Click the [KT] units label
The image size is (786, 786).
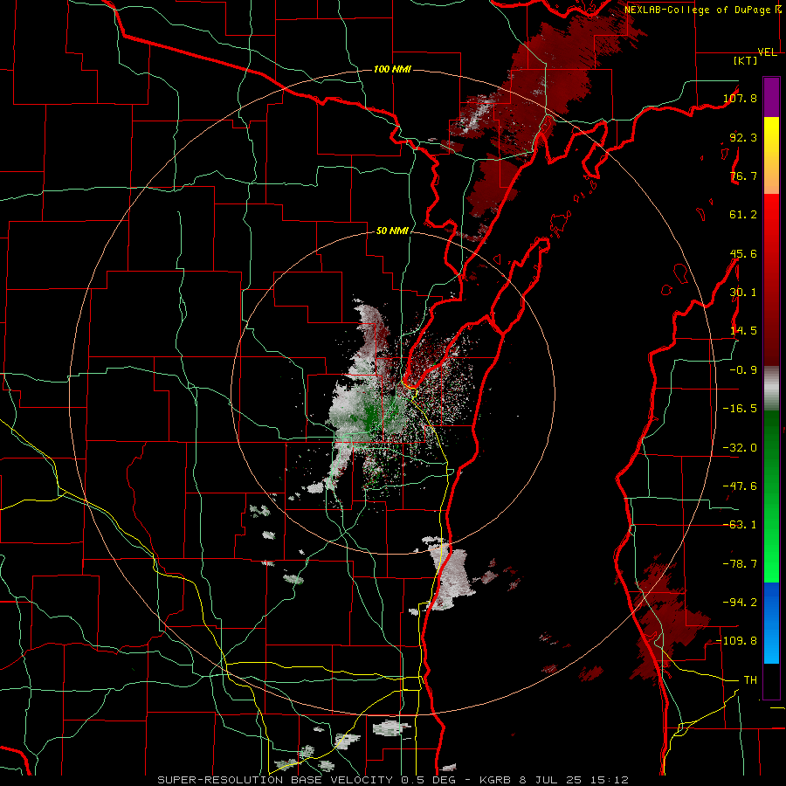pos(746,60)
